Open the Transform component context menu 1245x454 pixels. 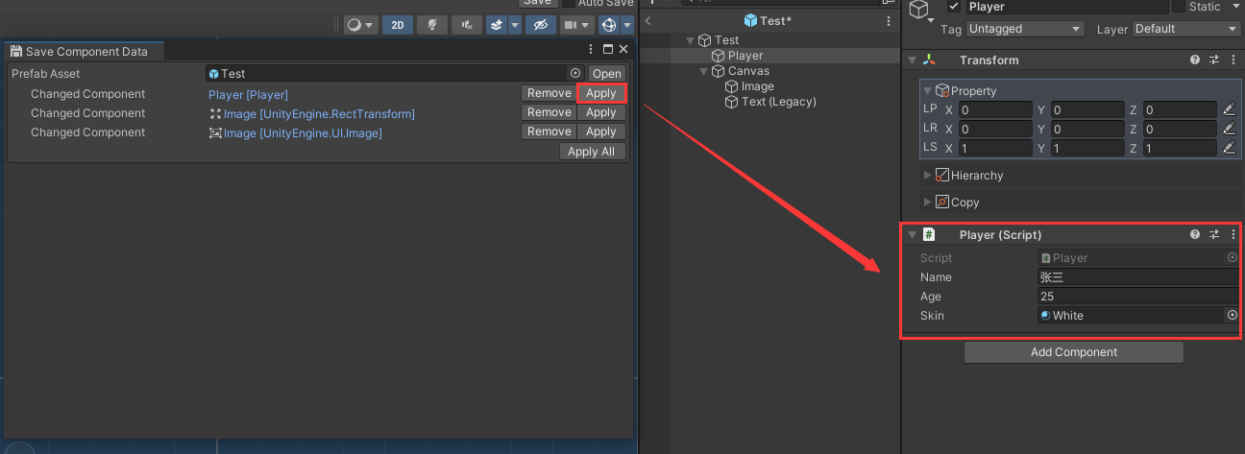click(1233, 60)
